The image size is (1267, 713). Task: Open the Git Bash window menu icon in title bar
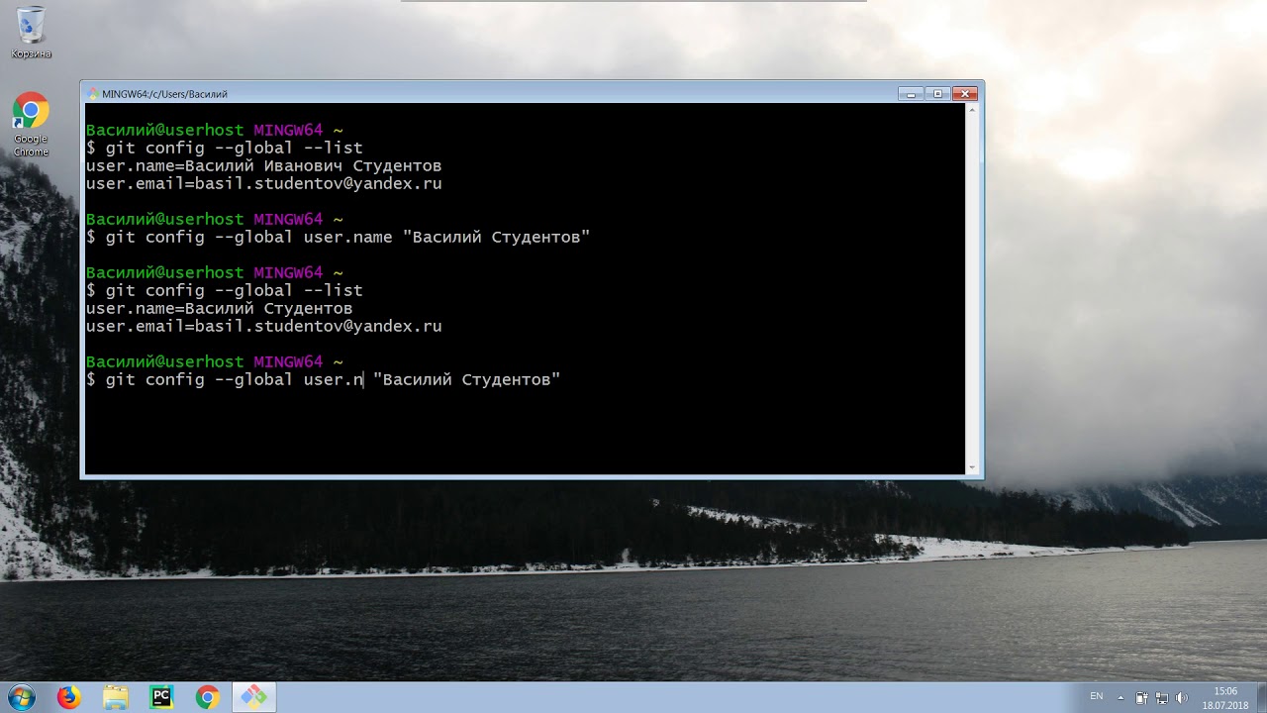coord(93,94)
